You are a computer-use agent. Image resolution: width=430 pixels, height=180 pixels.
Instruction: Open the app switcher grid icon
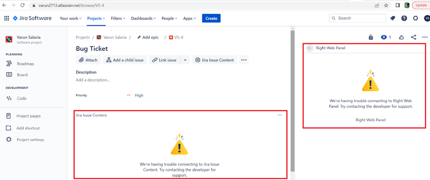tap(6, 18)
